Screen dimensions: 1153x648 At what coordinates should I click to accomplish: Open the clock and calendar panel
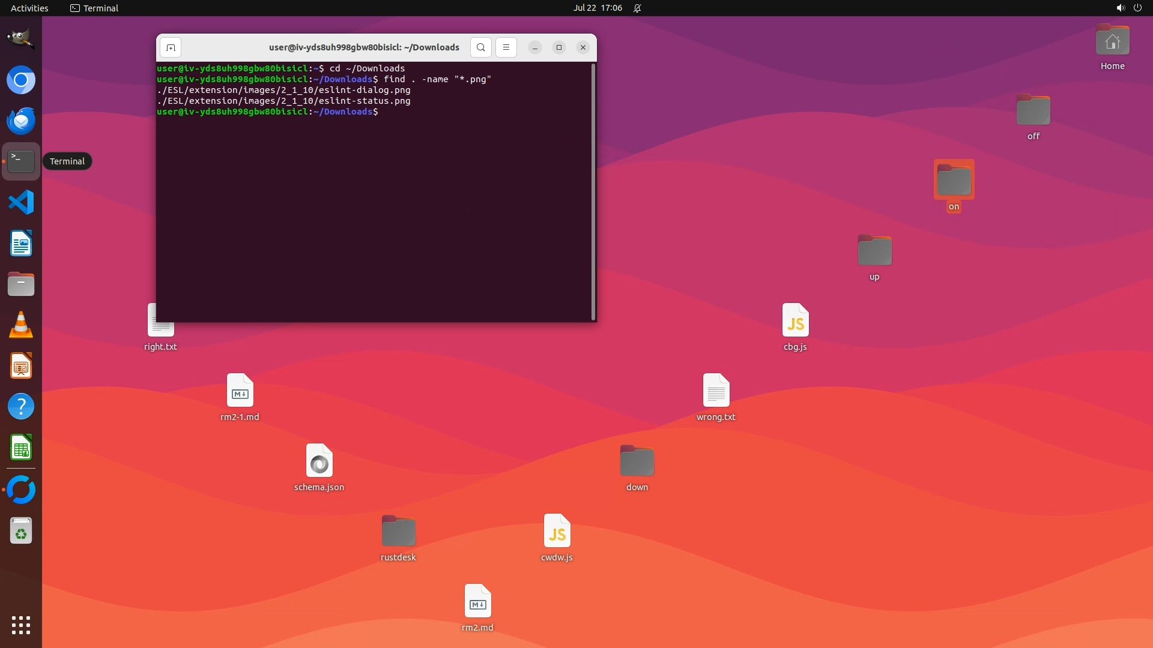597,8
